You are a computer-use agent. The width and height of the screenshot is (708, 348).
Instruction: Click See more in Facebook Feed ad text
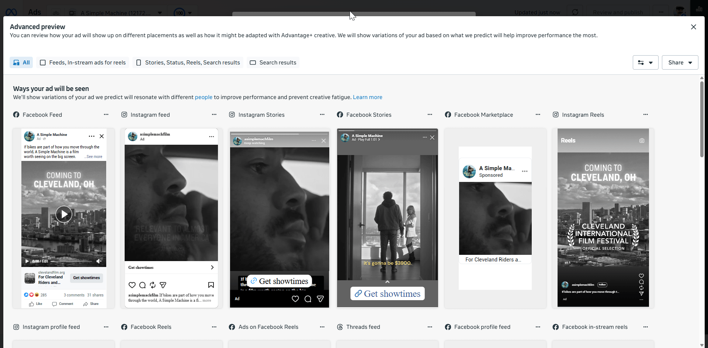tap(94, 157)
